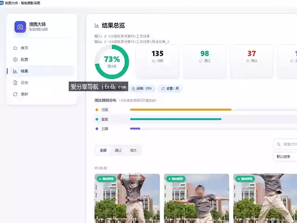Click the blue camera app logo
Viewport: 297px width, 223px height.
pos(20,27)
